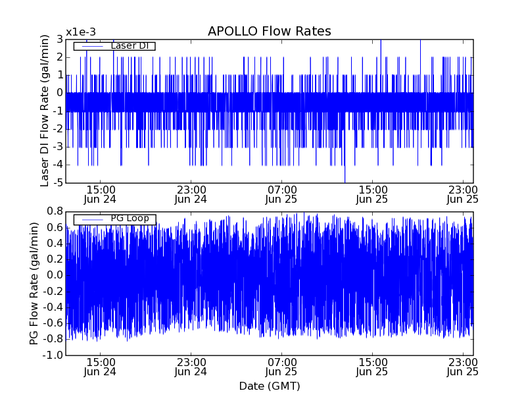526x395 pixels.
Task: Click "23:00 Jun 24" tick under Laser DI plot
Action: [191, 195]
